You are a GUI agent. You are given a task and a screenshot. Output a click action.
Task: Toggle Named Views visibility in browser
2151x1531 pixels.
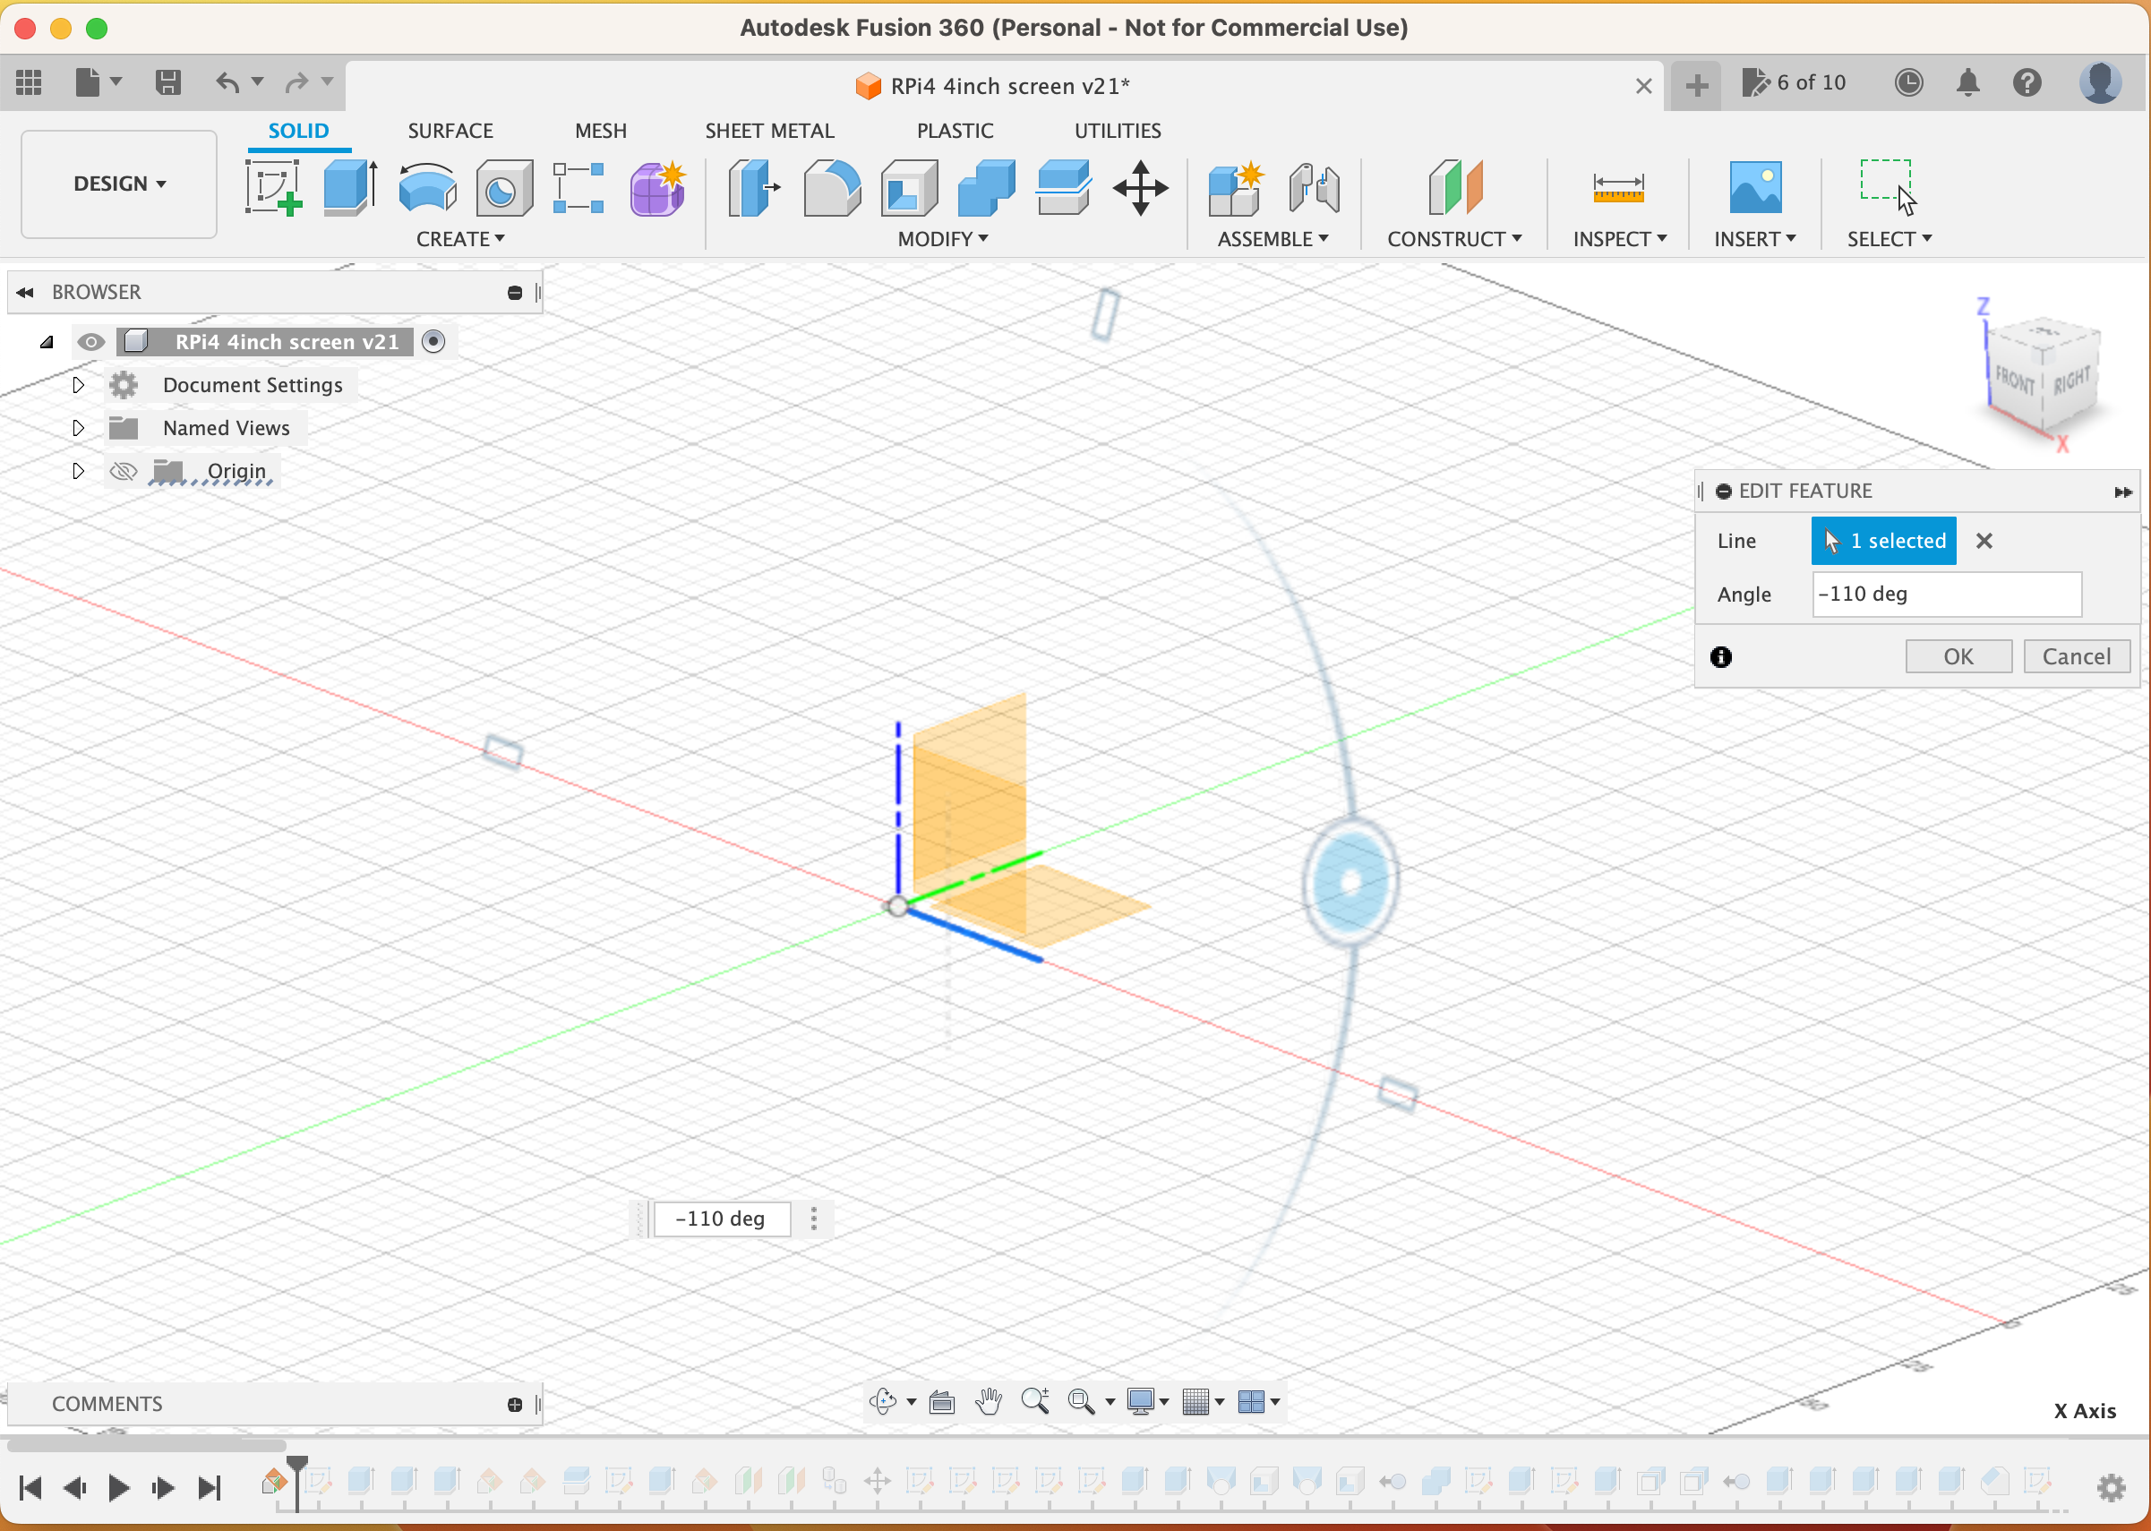(124, 427)
